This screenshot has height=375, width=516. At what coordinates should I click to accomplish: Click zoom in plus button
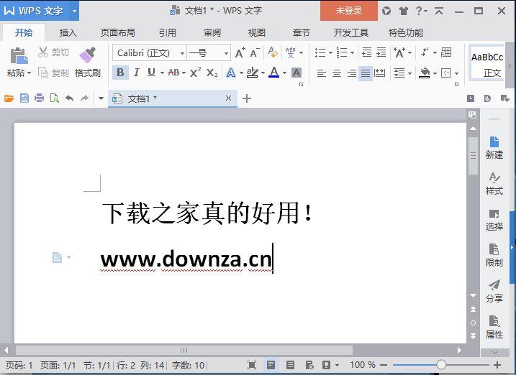[497, 365]
